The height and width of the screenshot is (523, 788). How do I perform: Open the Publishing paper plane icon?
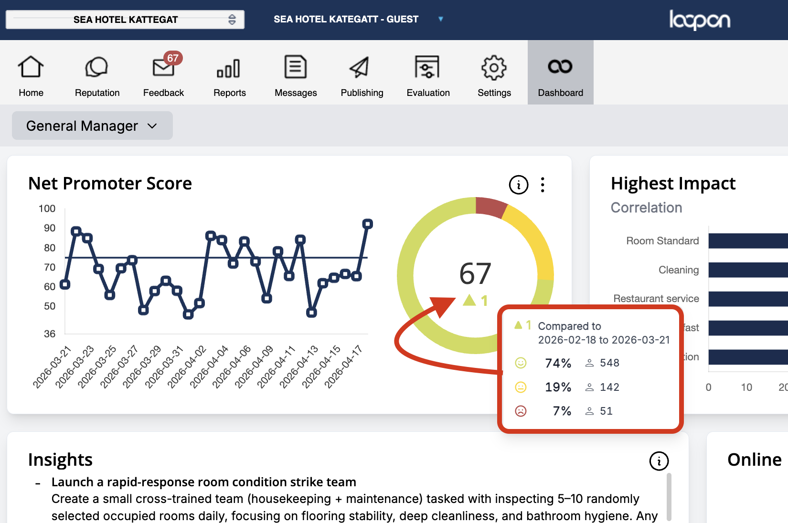coord(360,67)
